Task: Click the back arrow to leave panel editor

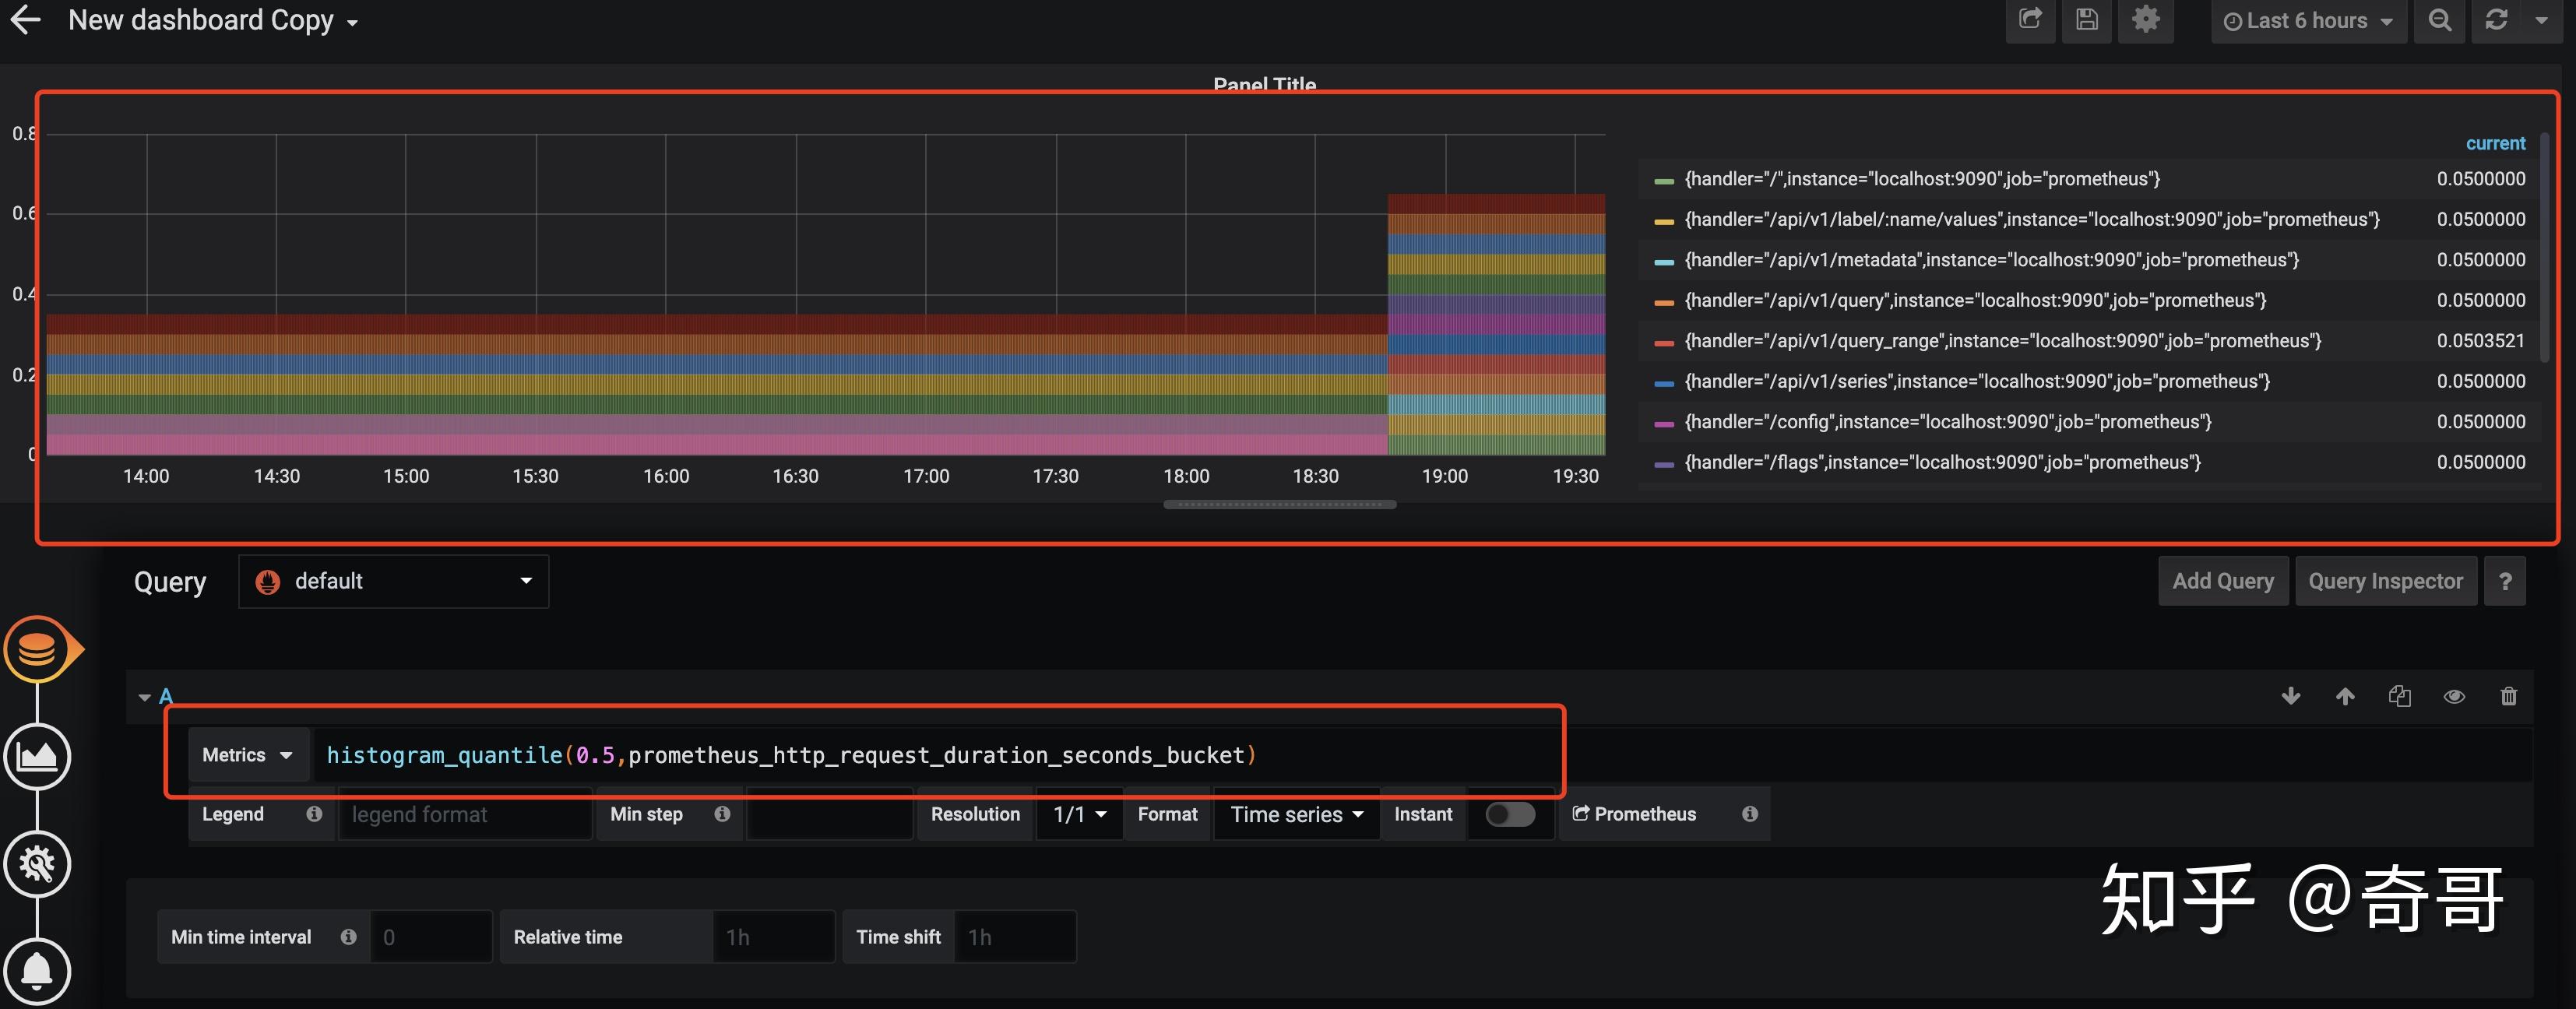Action: [x=25, y=20]
